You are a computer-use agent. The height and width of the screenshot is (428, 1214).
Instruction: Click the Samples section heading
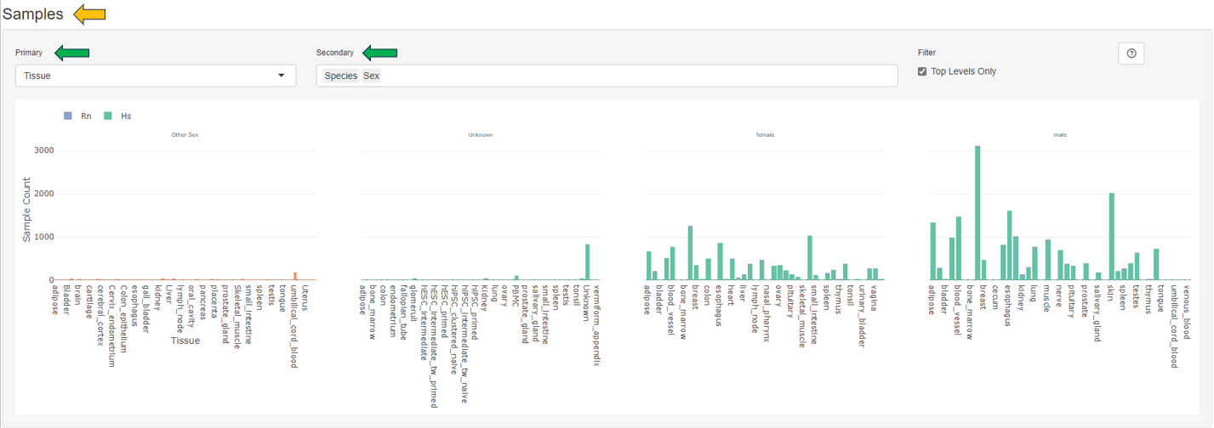tap(33, 14)
